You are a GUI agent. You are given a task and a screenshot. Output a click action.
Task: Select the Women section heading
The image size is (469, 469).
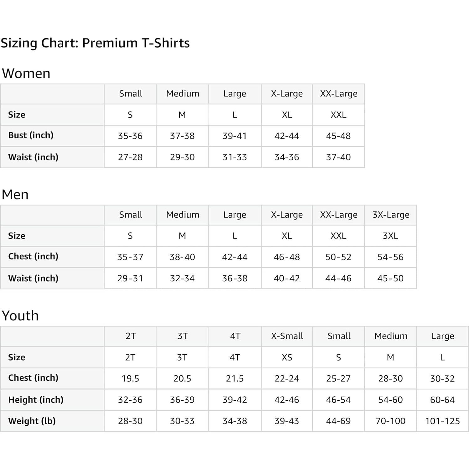coord(26,74)
